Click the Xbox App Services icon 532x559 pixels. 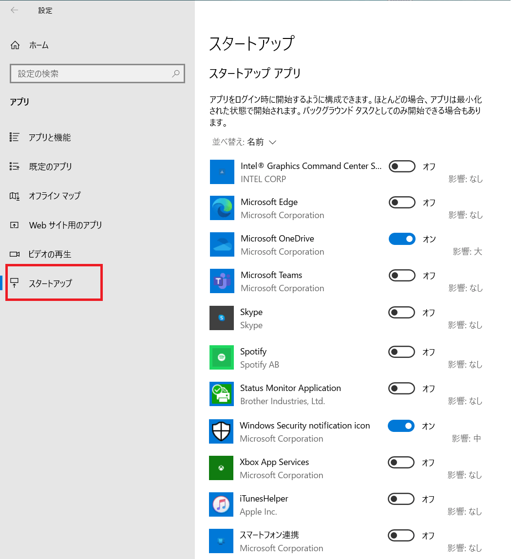222,468
